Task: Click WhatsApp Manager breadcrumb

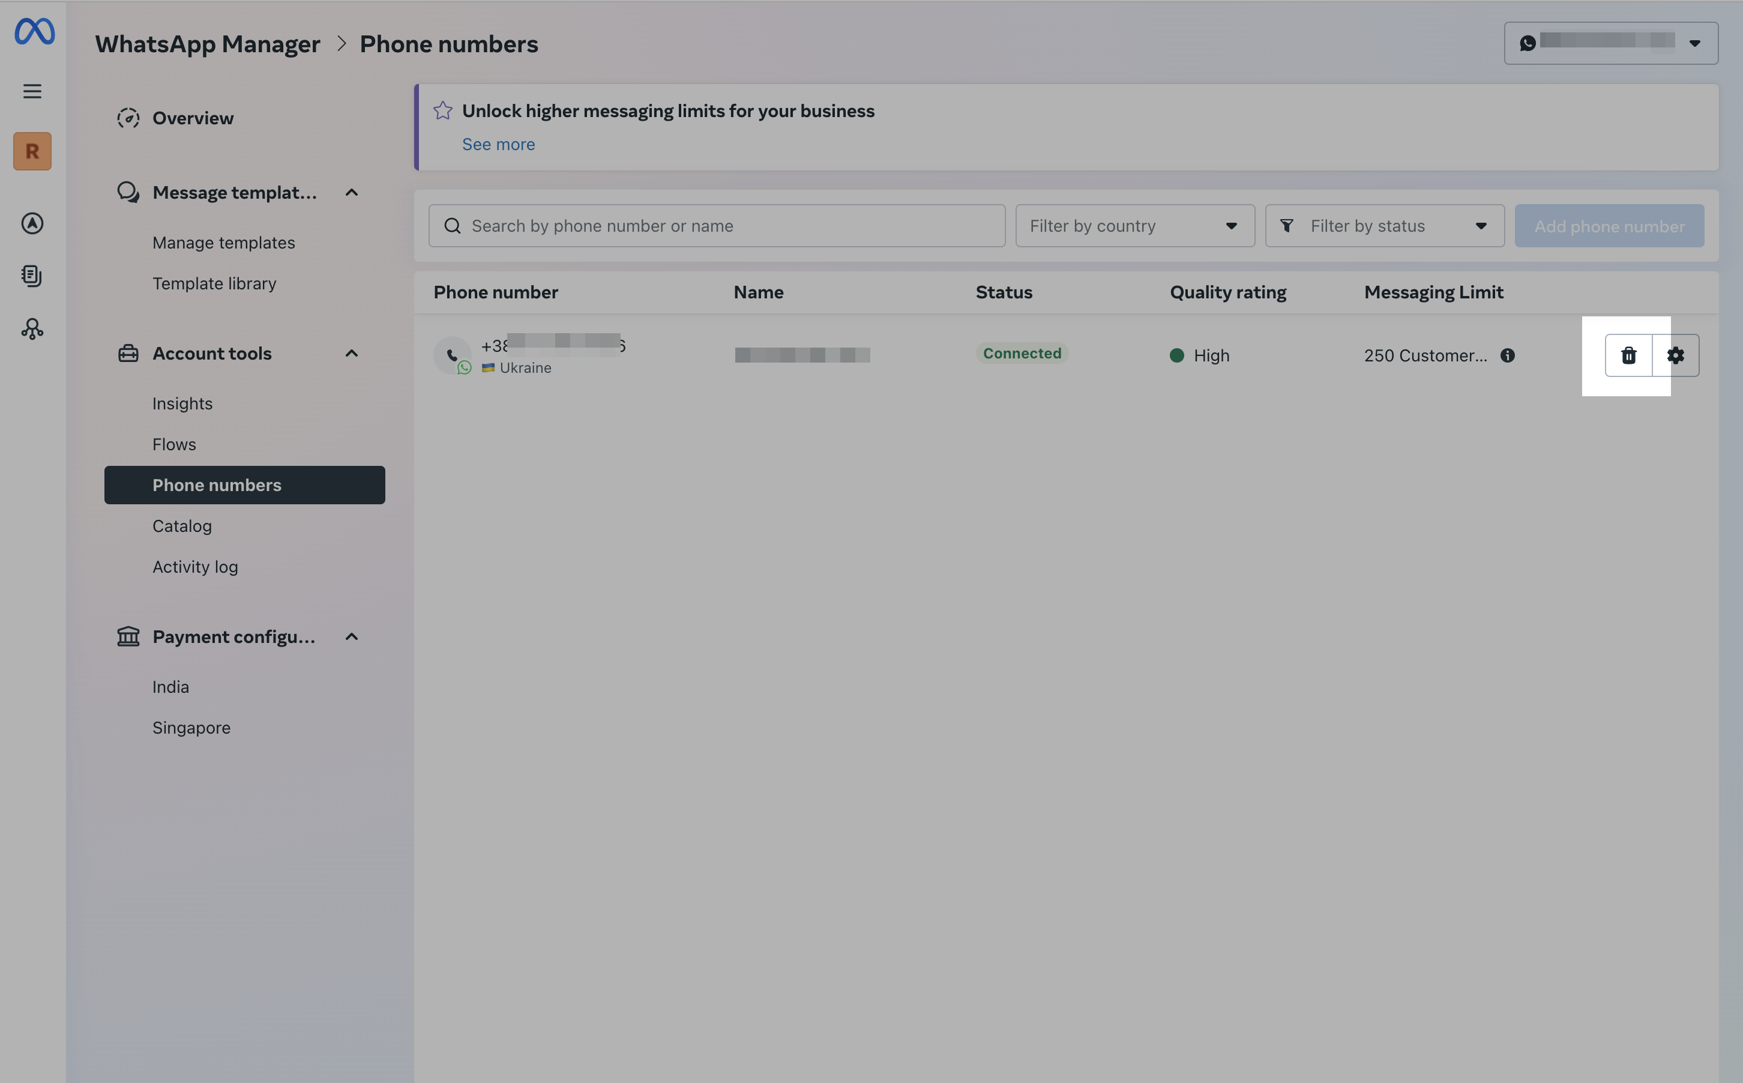Action: (x=208, y=44)
